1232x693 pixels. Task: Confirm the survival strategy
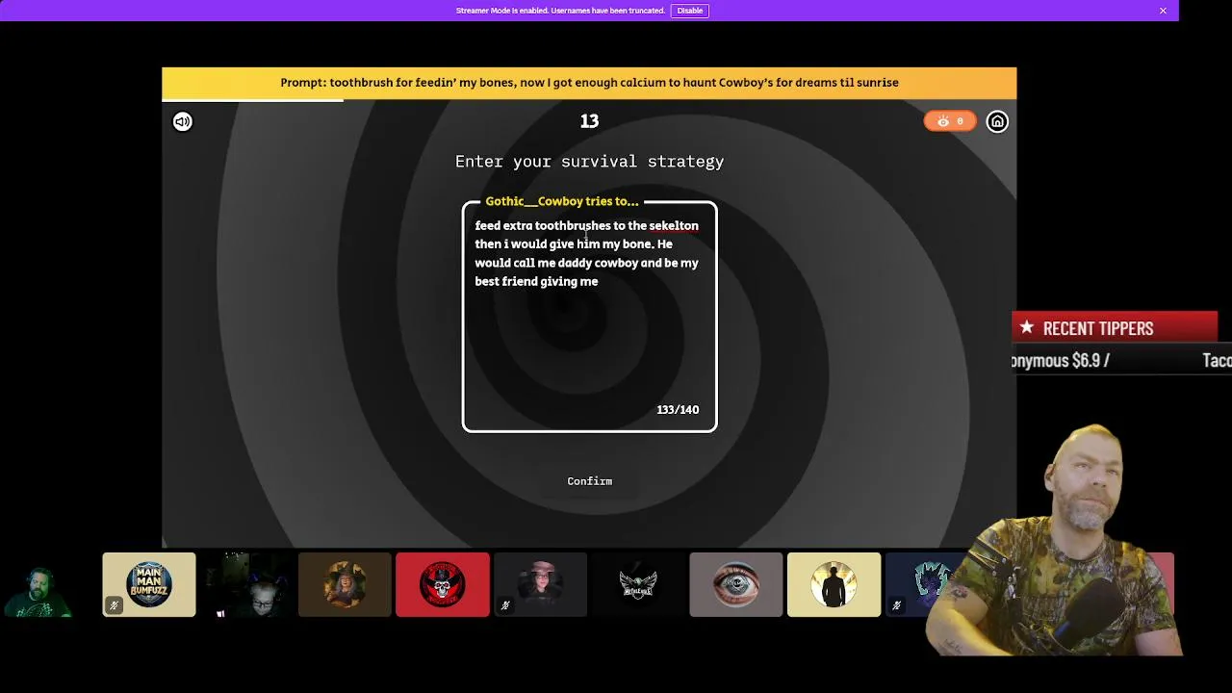point(589,481)
